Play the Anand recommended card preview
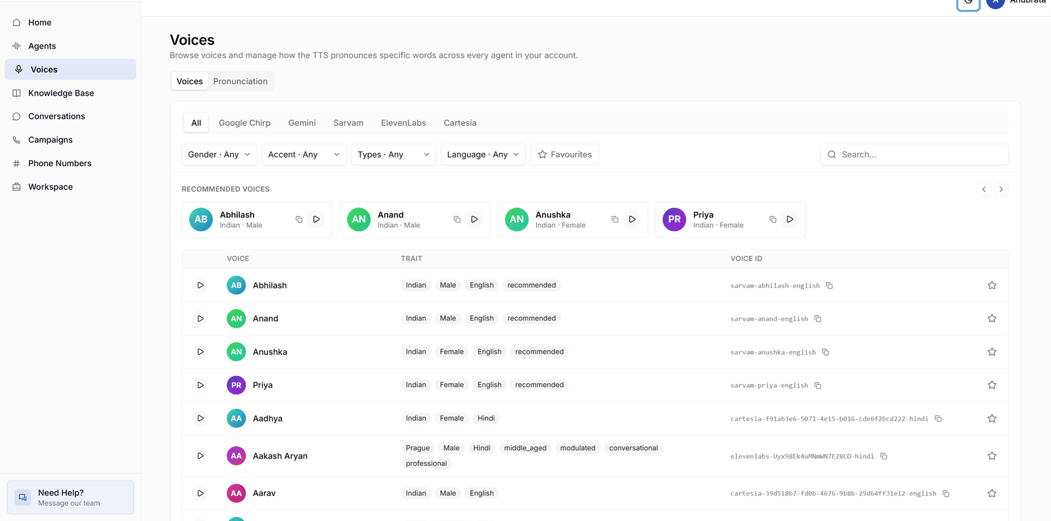Viewport: 1051px width, 521px height. click(x=474, y=219)
